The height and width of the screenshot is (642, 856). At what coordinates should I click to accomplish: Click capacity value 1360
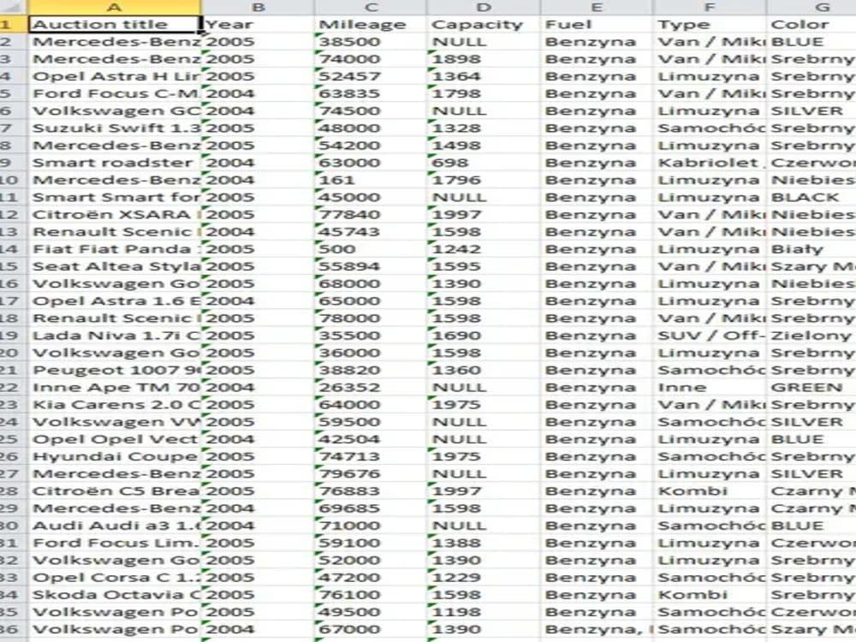pyautogui.click(x=484, y=370)
